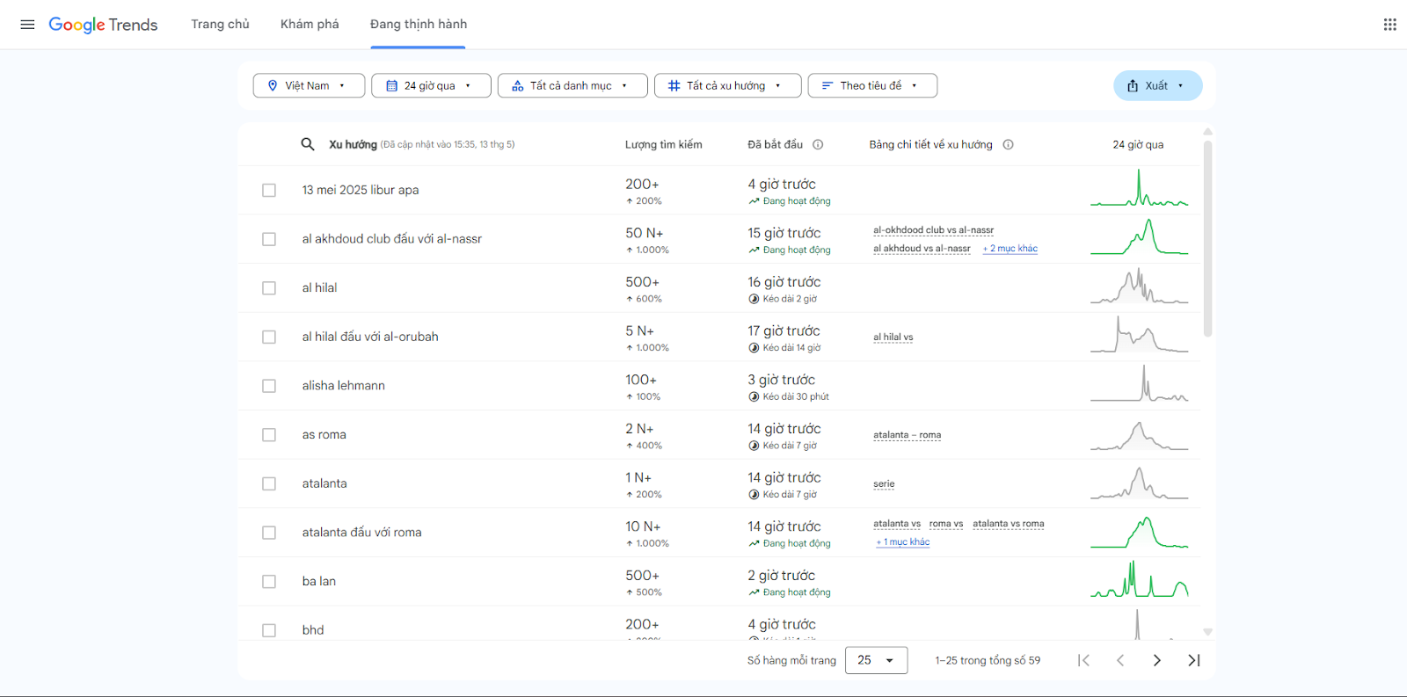
Task: Click the trending arrow icon in al akhdoud row
Action: [x=754, y=250]
